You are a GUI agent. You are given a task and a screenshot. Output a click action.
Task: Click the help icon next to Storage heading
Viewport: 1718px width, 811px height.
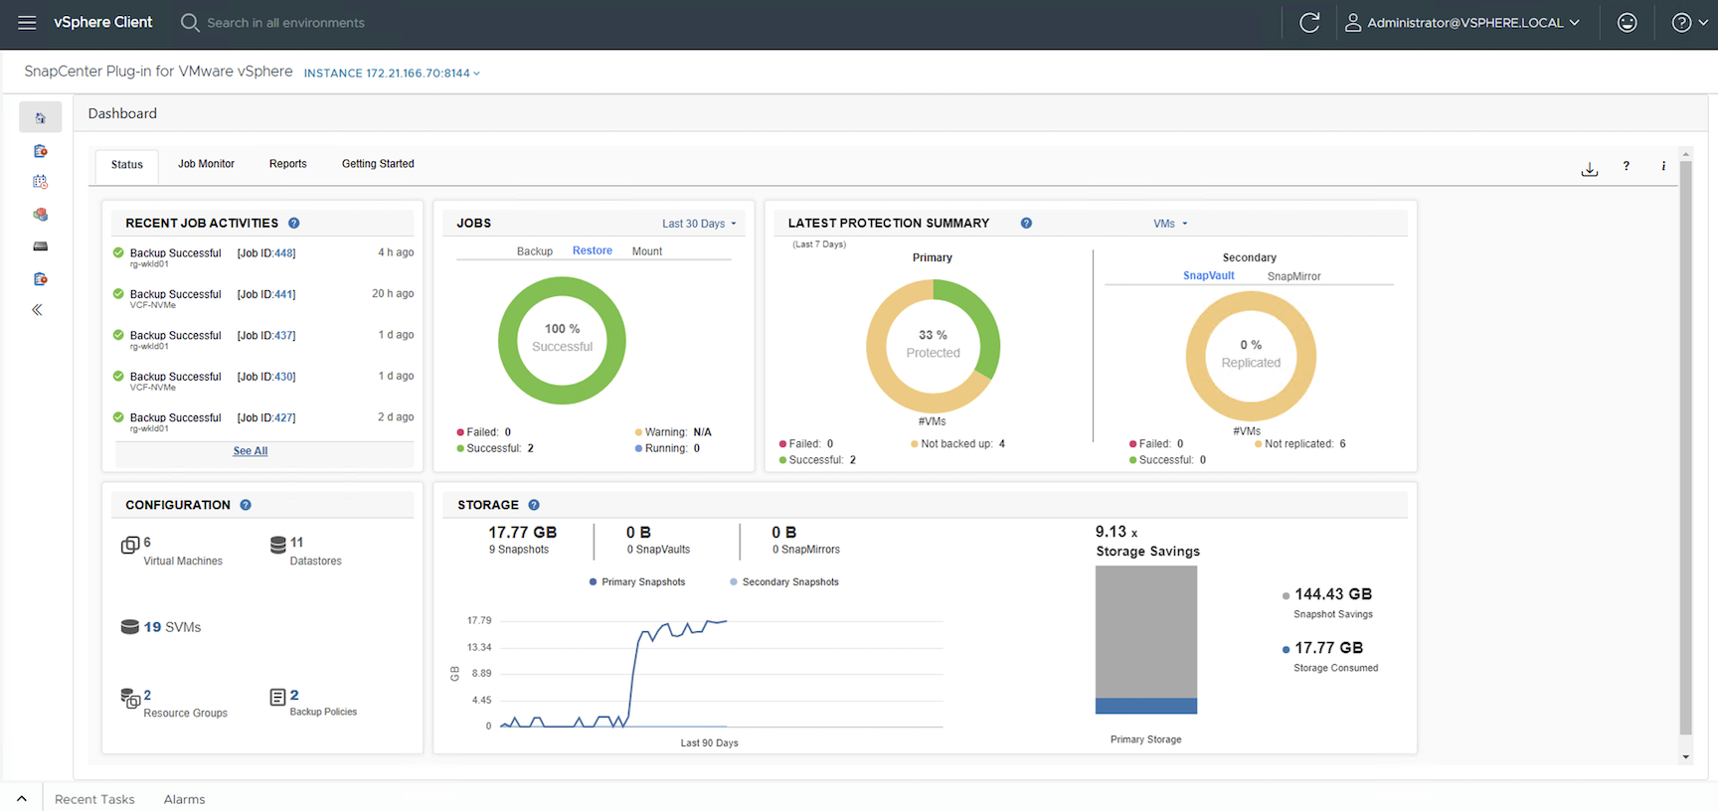(534, 505)
